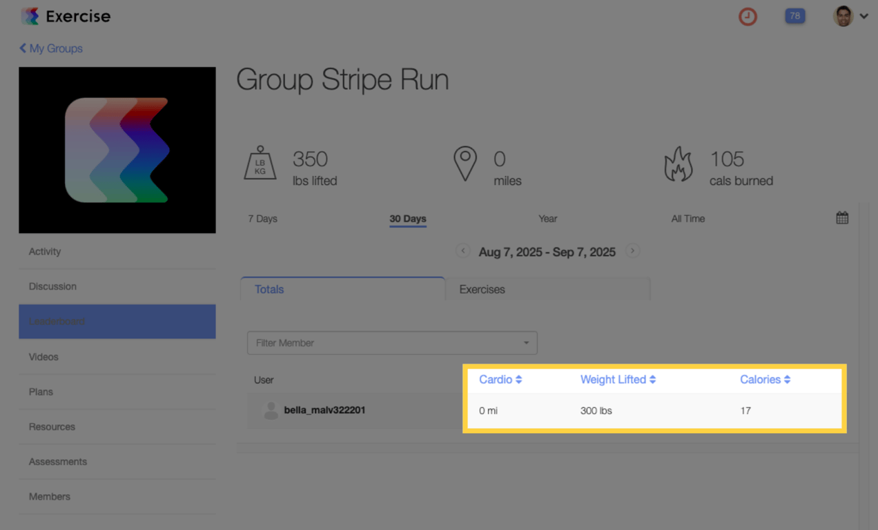Click the 0 mi cardio cell
The height and width of the screenshot is (530, 878).
point(488,411)
